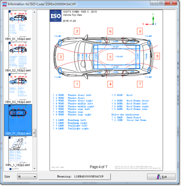181x186 pixels.
Task: Click the Meaning: 11HEAD0000H3ACXP button
Action: (x=75, y=176)
